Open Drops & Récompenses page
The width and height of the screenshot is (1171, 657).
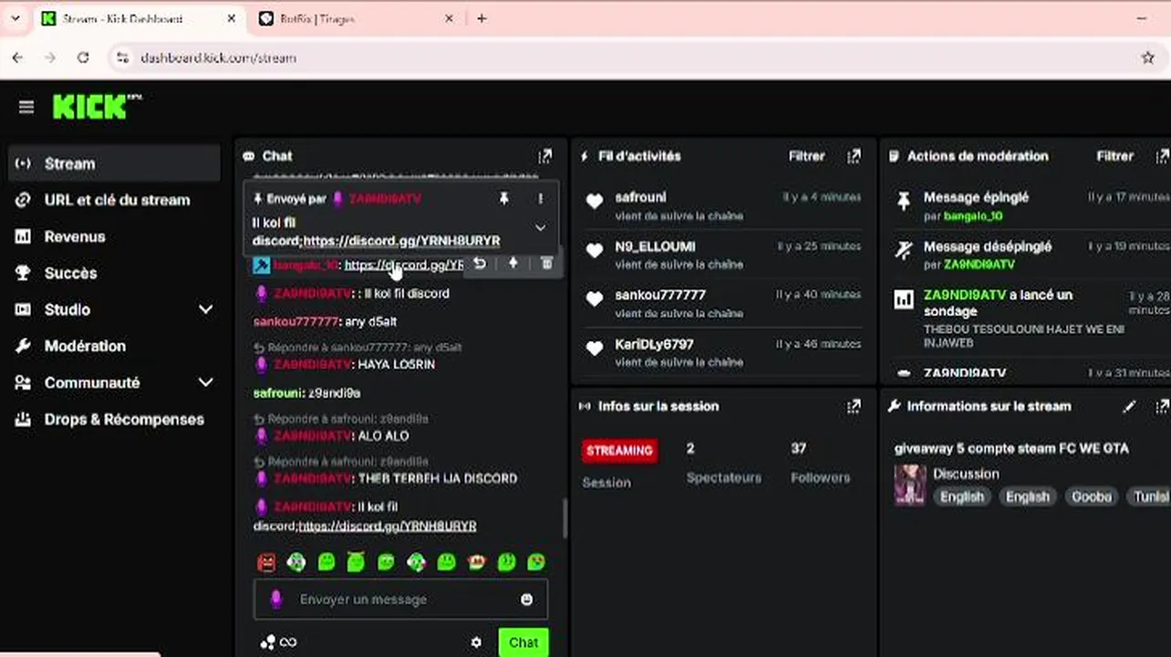pos(115,419)
